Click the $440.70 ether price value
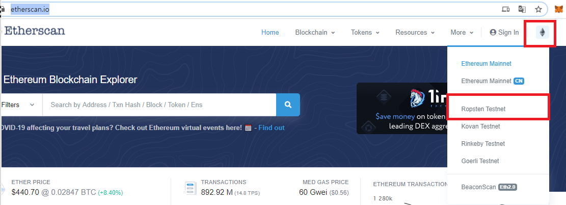The width and height of the screenshot is (566, 205). [x=25, y=192]
